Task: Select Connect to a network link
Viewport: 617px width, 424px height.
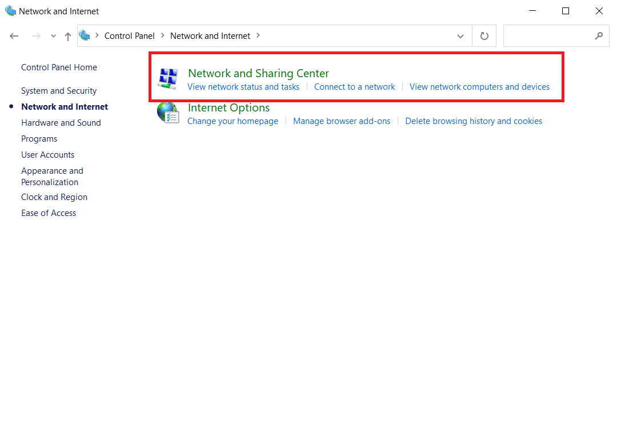Action: tap(354, 87)
